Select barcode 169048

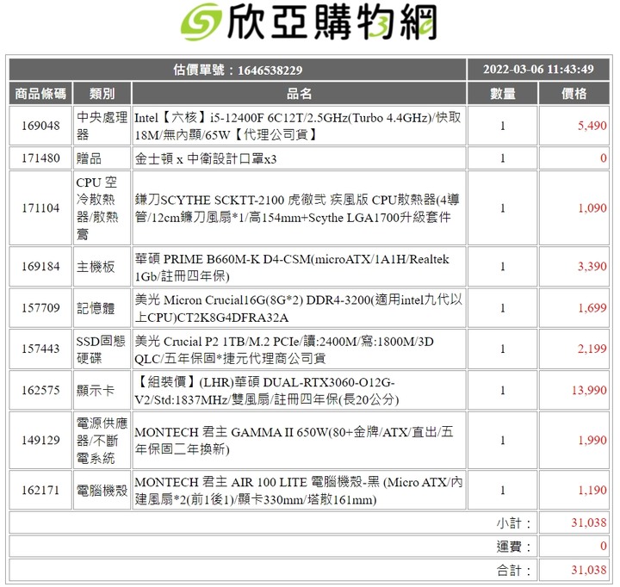point(40,126)
